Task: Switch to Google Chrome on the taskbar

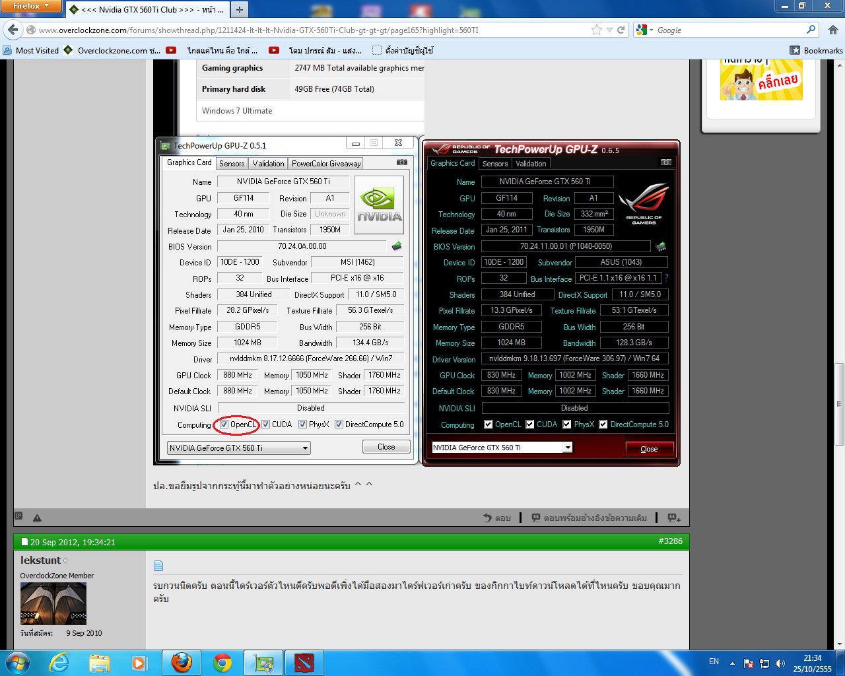Action: (x=222, y=663)
